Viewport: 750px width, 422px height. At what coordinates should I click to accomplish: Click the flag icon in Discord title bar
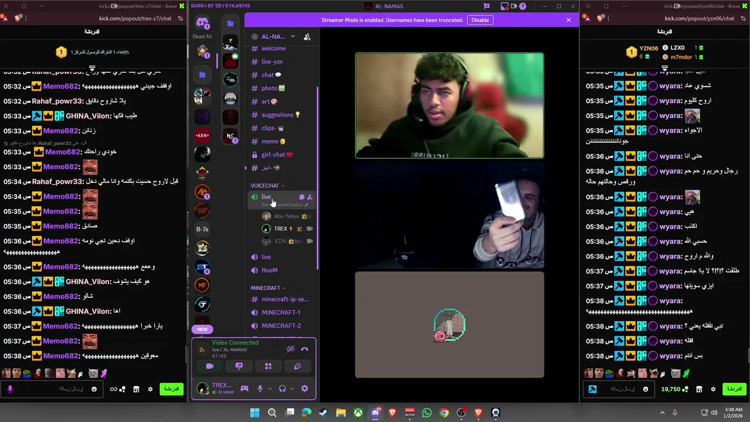coord(487,6)
